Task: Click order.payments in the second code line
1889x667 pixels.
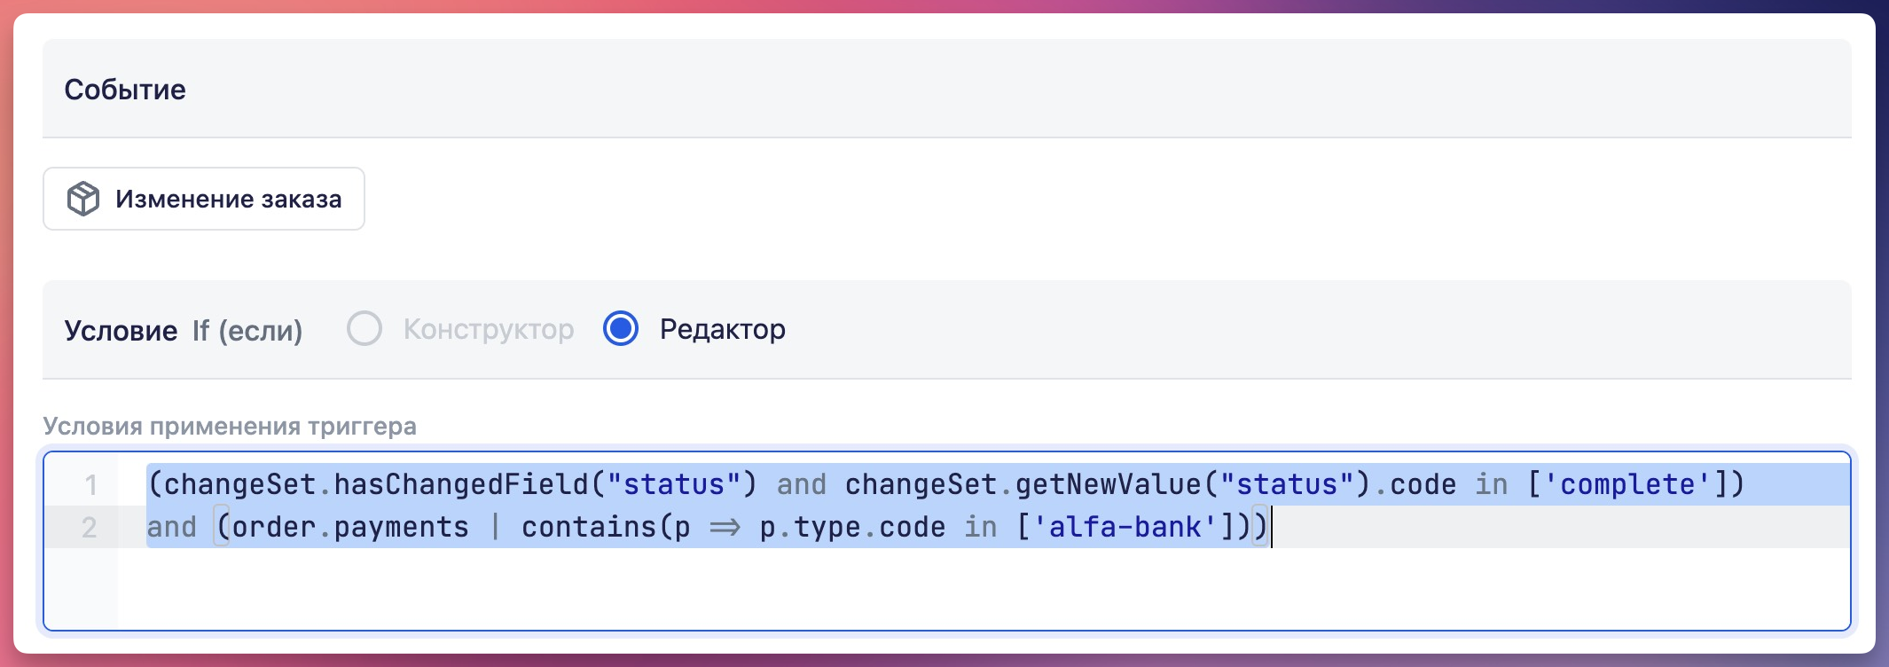Action: (x=350, y=528)
